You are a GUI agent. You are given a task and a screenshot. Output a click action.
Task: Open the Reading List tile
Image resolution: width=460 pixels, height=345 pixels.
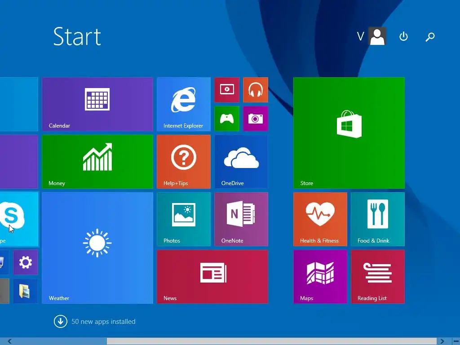(x=377, y=277)
